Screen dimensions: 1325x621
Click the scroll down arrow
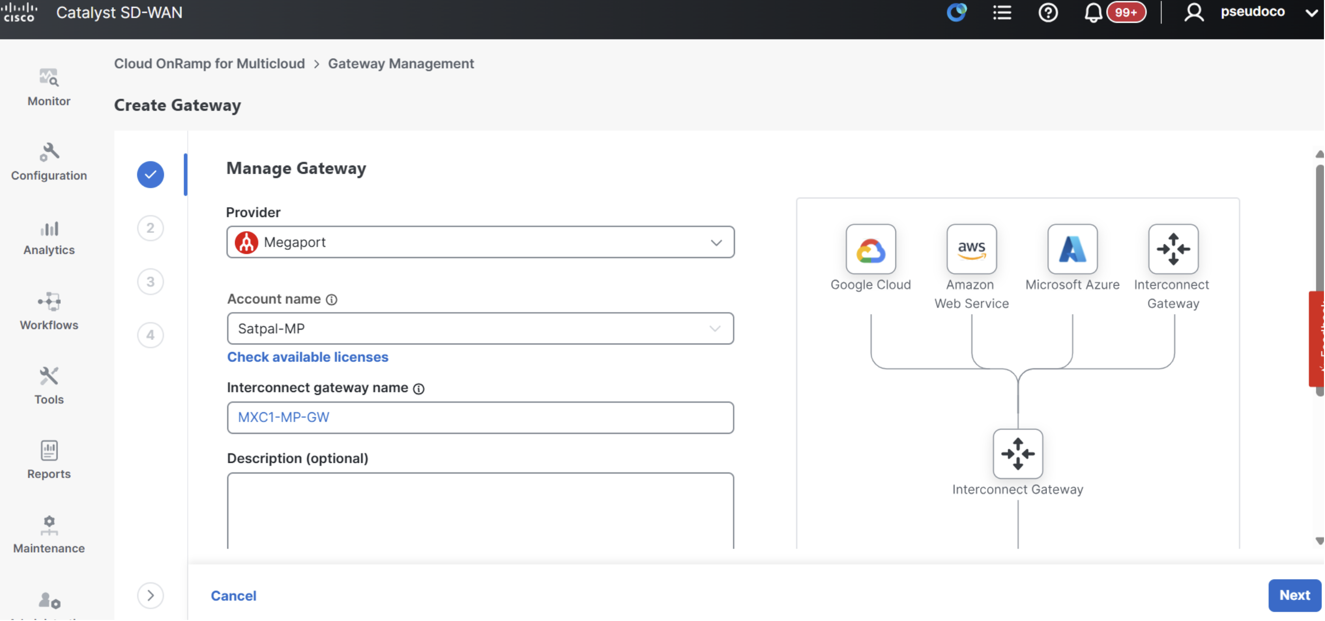[1320, 541]
